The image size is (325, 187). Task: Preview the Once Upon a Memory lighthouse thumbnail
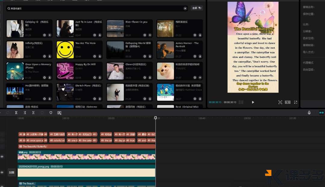click(x=15, y=71)
